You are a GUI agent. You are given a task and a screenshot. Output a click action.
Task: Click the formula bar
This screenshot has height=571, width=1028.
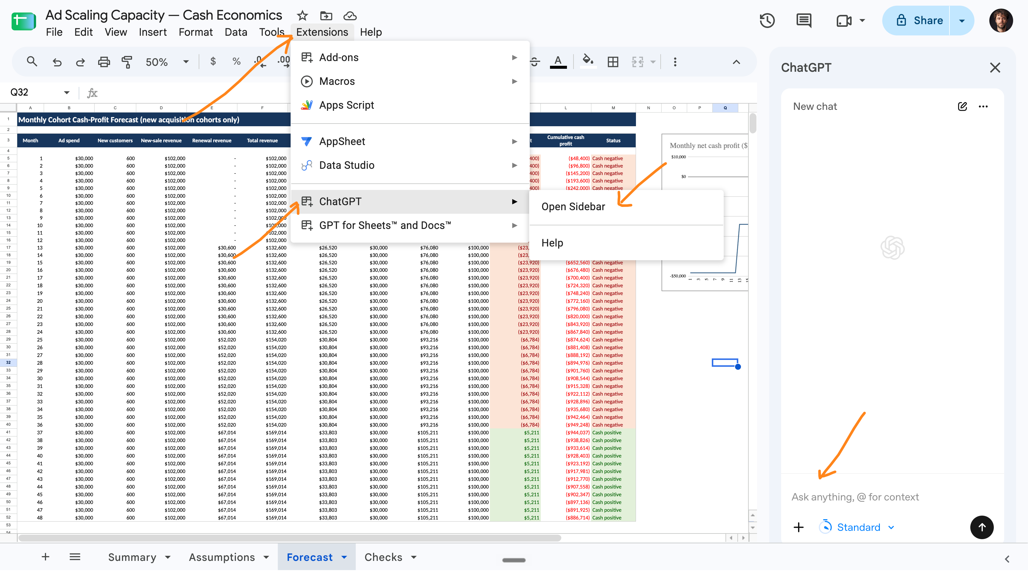[x=427, y=93]
